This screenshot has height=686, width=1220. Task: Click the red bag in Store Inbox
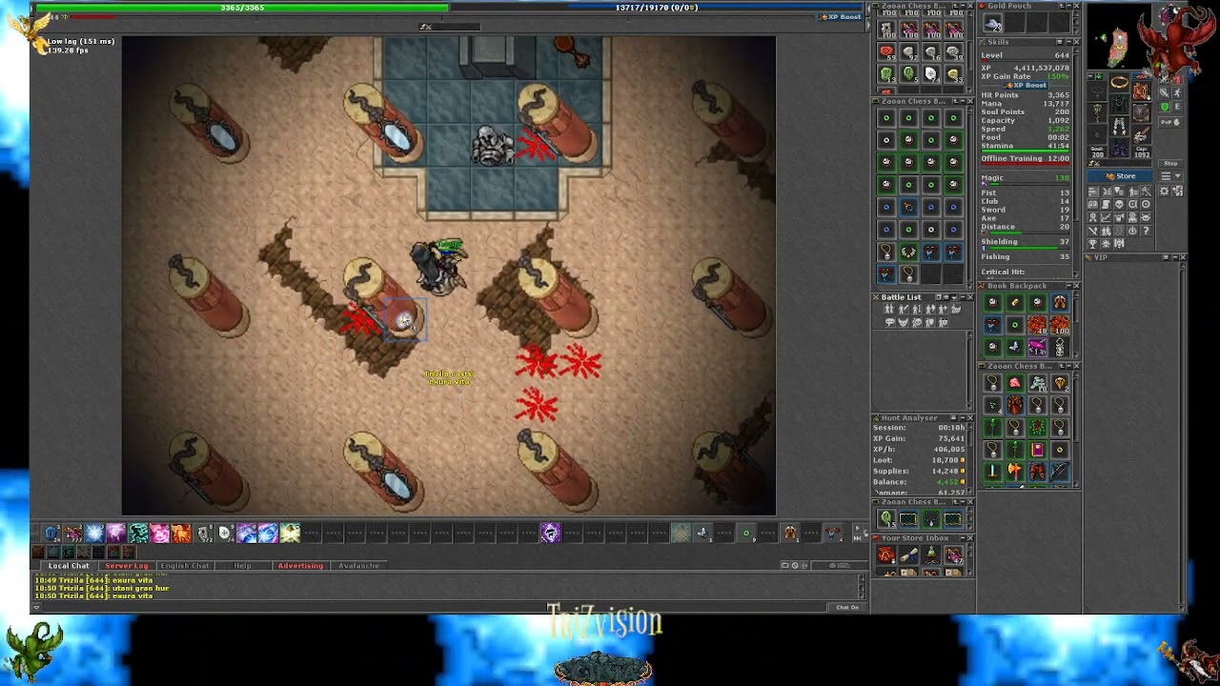tap(885, 554)
